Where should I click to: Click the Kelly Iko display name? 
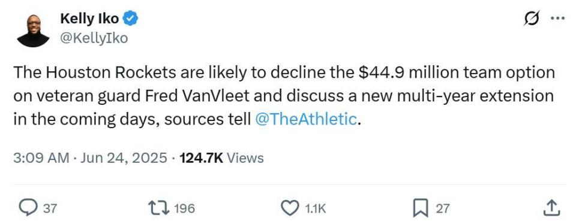tap(89, 19)
